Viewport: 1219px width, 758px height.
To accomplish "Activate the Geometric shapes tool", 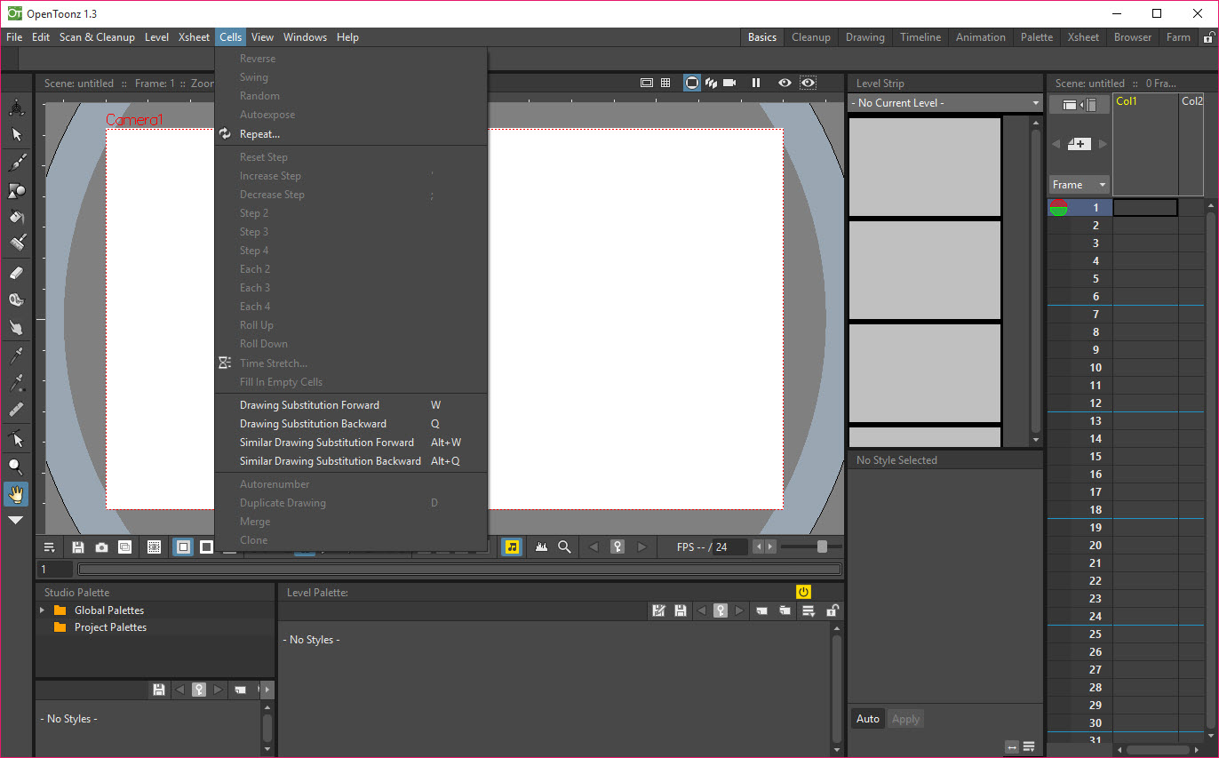I will [17, 190].
